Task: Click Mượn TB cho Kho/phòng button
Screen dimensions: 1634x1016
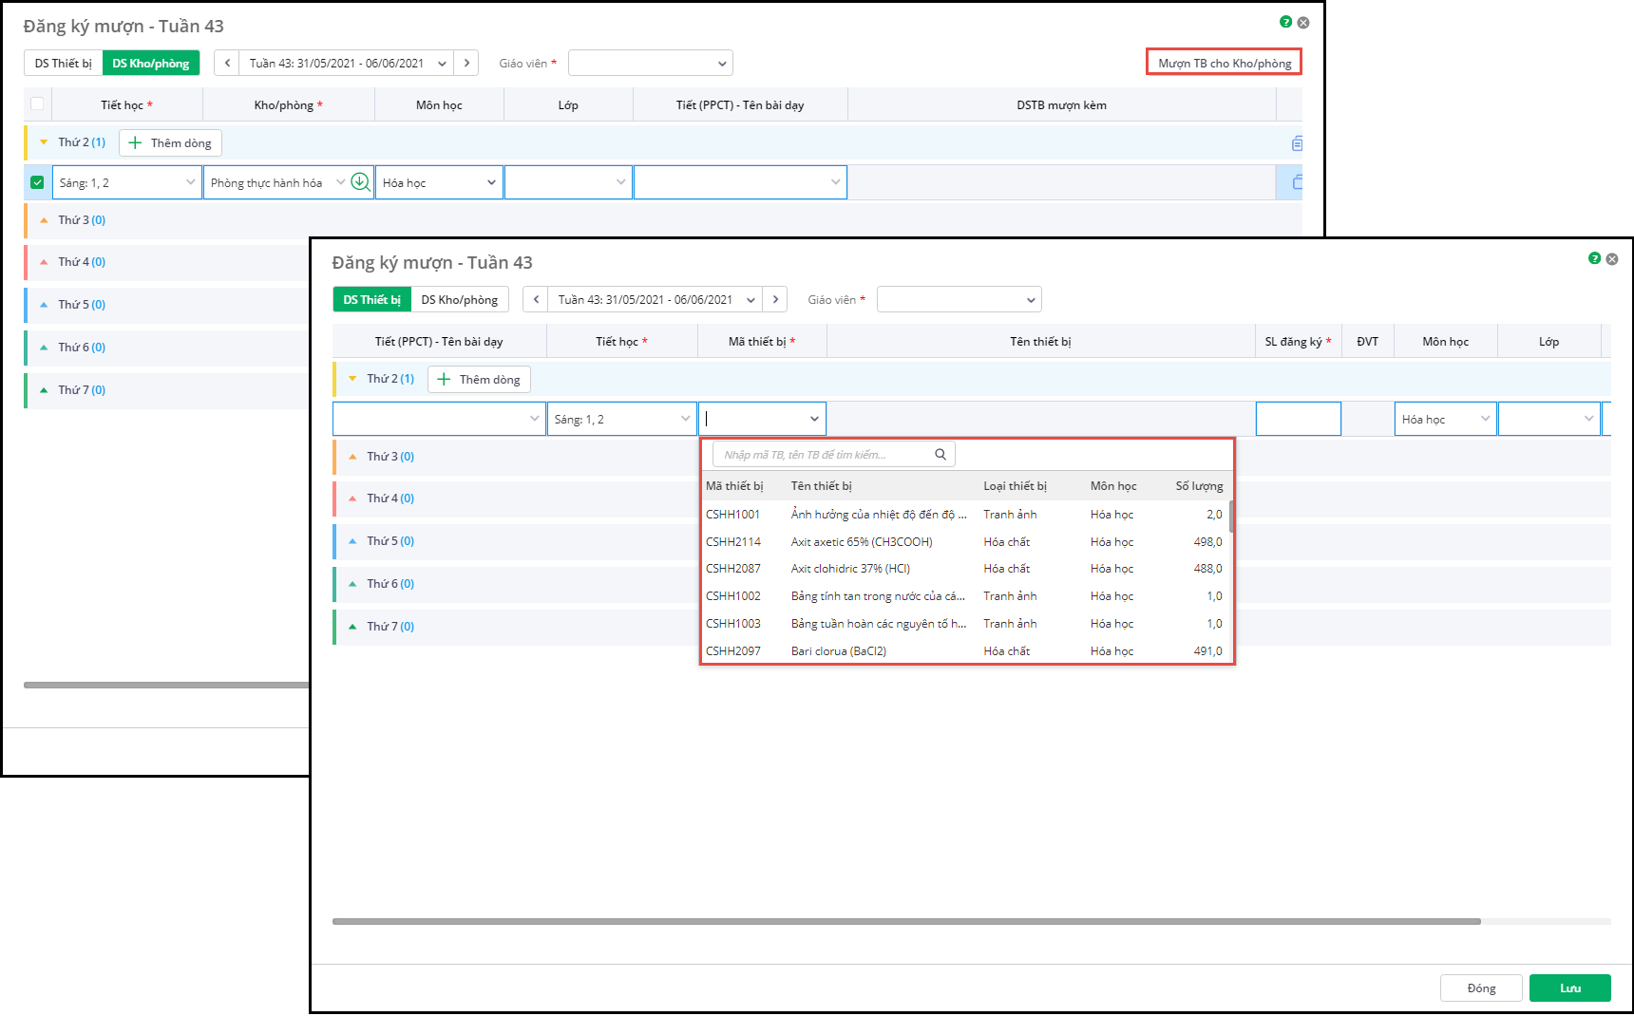Action: pos(1224,63)
